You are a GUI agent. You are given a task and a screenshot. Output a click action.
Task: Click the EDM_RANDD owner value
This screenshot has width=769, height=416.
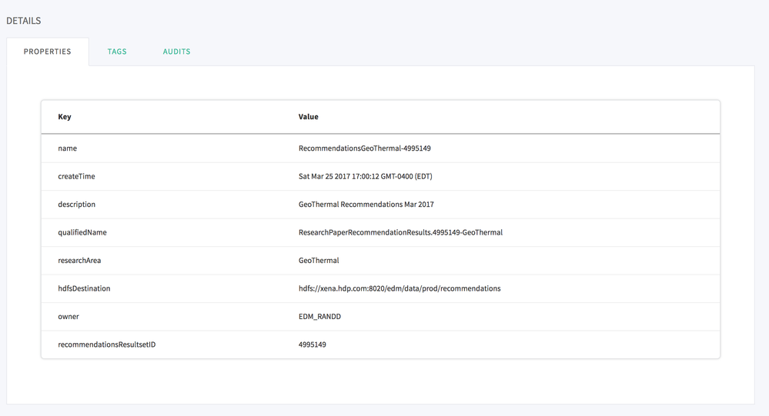pos(319,317)
